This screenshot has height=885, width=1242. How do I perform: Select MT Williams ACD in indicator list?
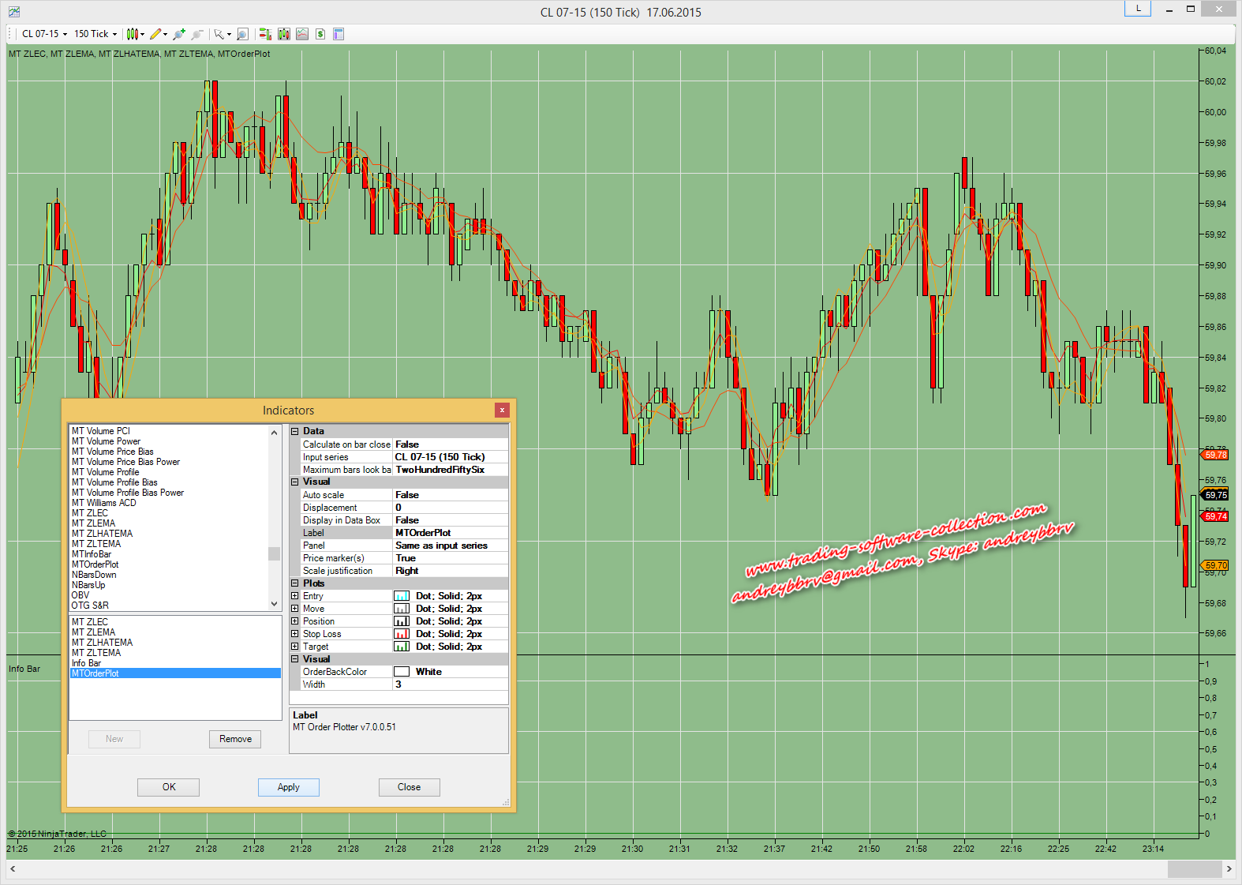pos(104,503)
